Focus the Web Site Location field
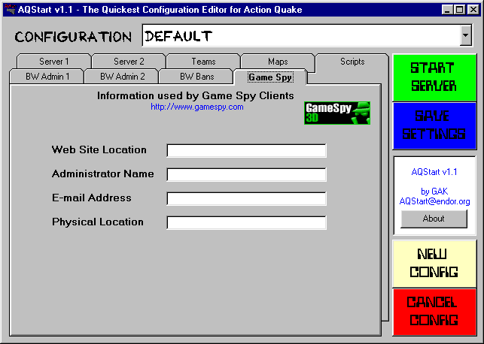 point(246,151)
